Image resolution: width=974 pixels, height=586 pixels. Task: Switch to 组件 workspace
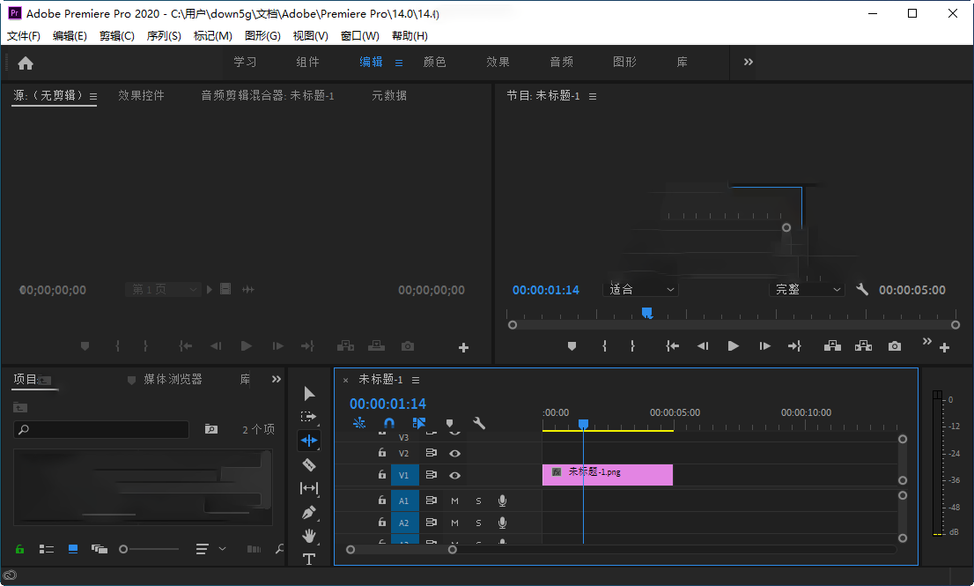[308, 62]
